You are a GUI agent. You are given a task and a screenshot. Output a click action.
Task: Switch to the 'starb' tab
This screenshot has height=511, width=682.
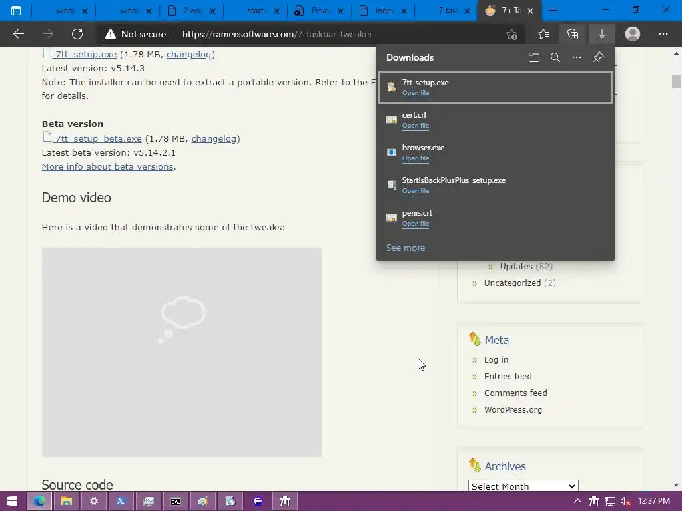[255, 11]
